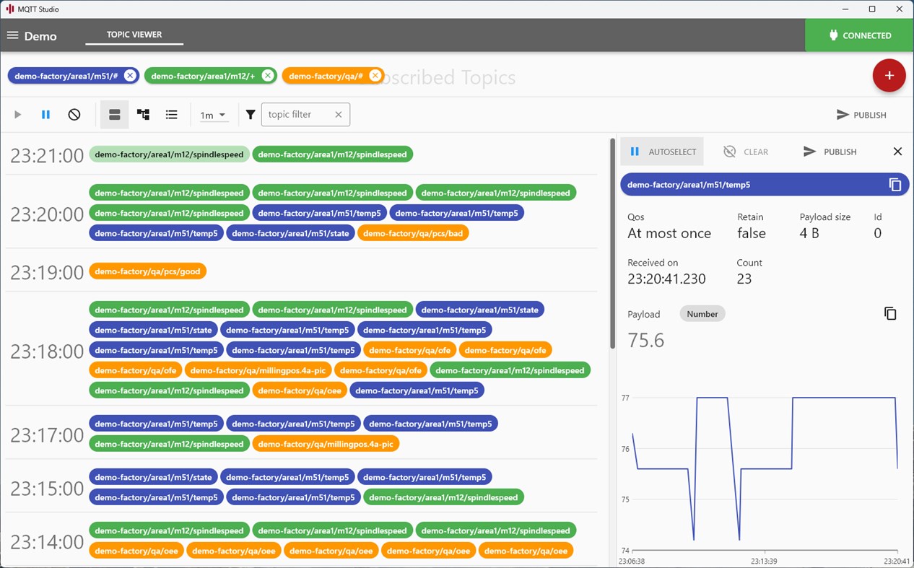
Task: Click the red add subscription plus button
Action: (x=889, y=75)
